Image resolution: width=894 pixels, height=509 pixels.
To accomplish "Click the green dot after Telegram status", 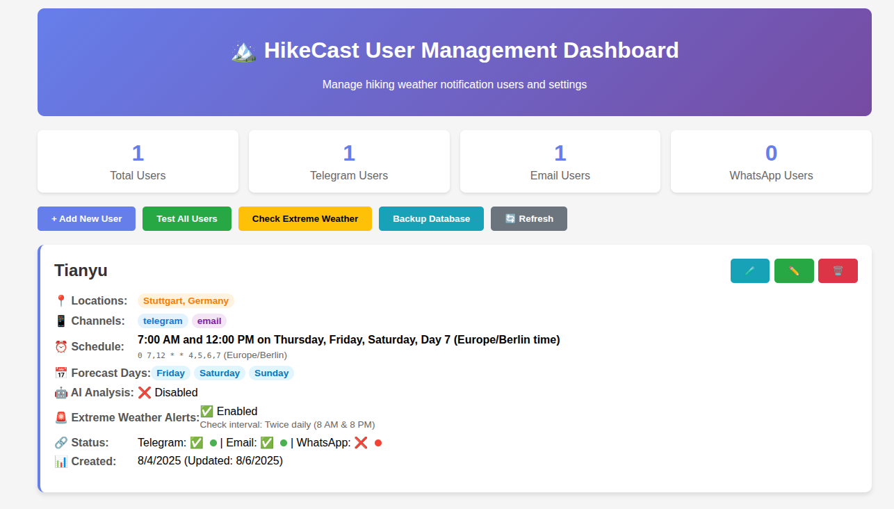I will coord(213,443).
